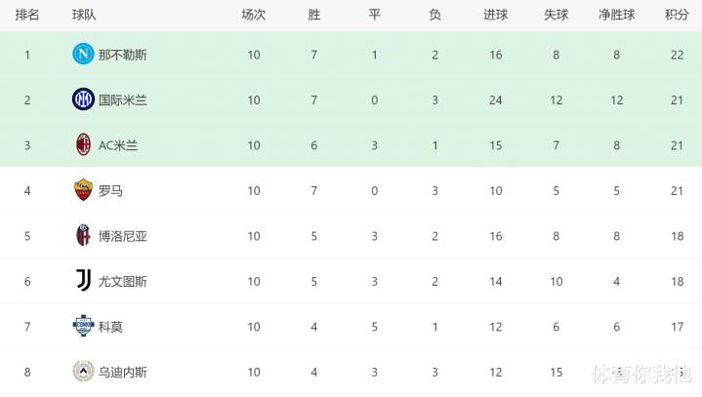The height and width of the screenshot is (397, 702).
Task: Click the Como club badge
Action: coord(83,327)
